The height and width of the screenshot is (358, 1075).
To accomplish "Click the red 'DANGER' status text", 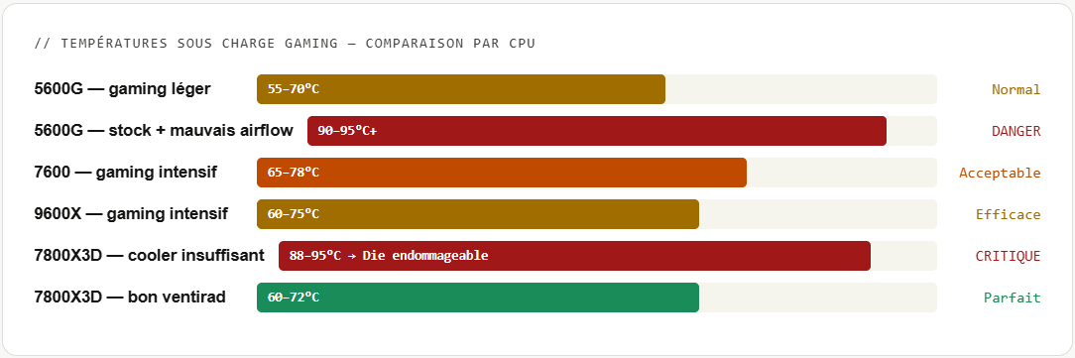I will [1016, 131].
